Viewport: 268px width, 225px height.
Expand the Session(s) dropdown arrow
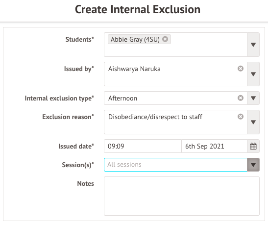253,165
